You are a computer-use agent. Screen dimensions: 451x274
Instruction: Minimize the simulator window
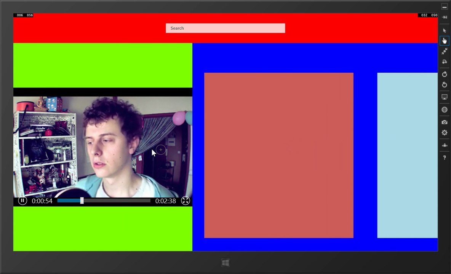[445, 7]
